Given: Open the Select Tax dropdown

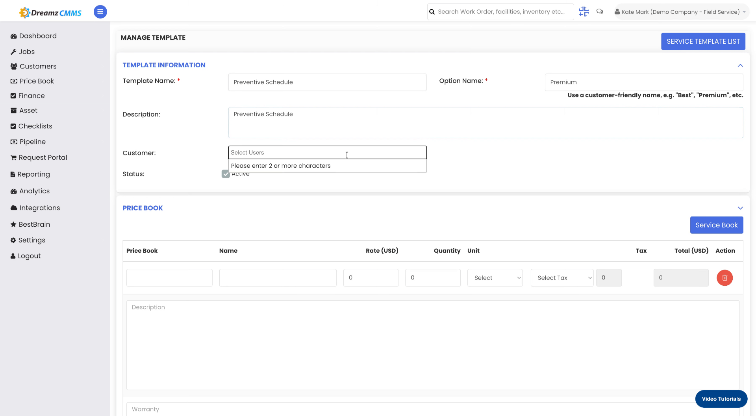Looking at the screenshot, I should 562,277.
